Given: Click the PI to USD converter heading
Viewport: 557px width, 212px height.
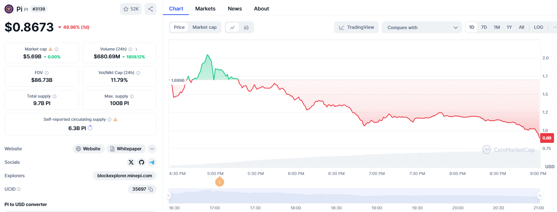Looking at the screenshot, I should [26, 204].
